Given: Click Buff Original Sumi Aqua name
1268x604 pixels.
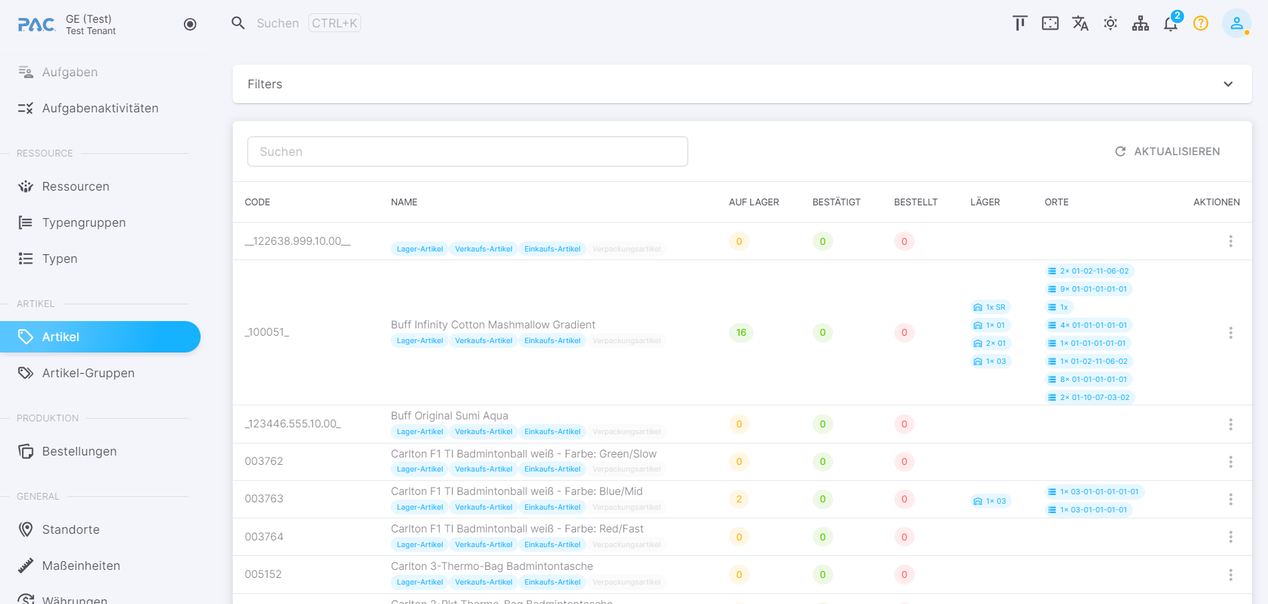Looking at the screenshot, I should [449, 416].
